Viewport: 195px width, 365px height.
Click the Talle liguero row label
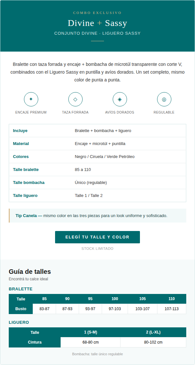pos(25,196)
